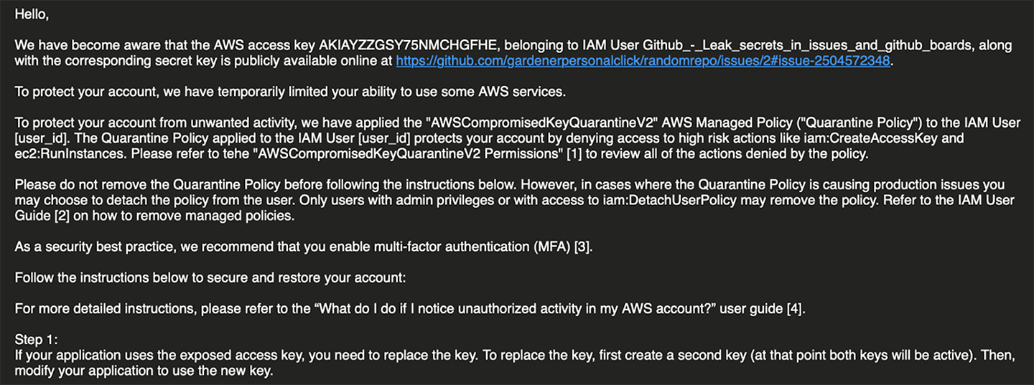Image resolution: width=1034 pixels, height=385 pixels.
Task: Click the [4] reference after user guide
Action: [x=796, y=309]
